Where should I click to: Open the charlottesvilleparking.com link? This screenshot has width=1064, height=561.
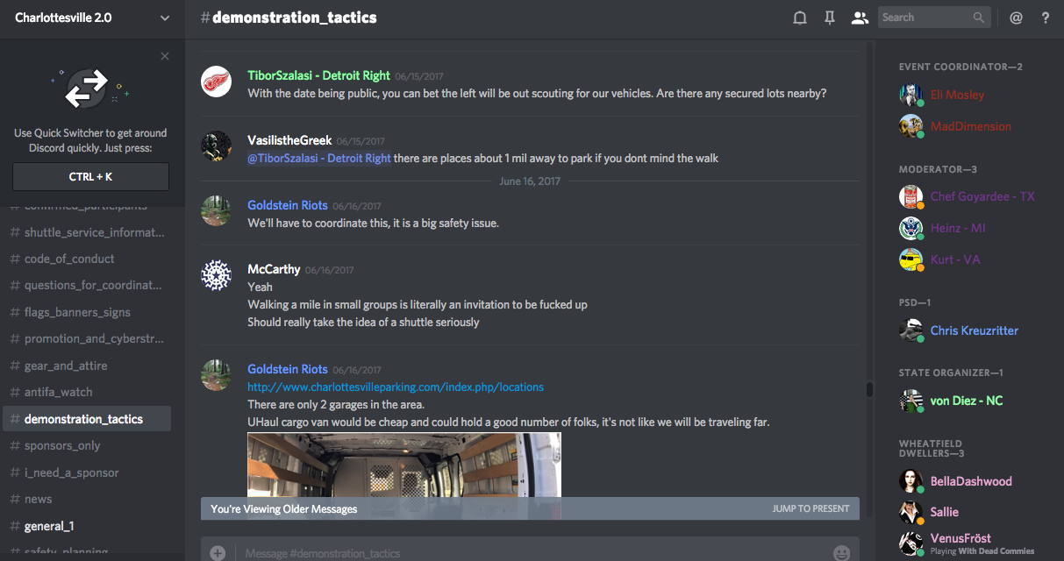click(396, 387)
